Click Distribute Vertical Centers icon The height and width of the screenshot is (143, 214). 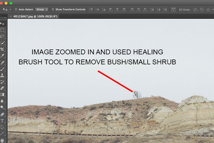point(138,9)
